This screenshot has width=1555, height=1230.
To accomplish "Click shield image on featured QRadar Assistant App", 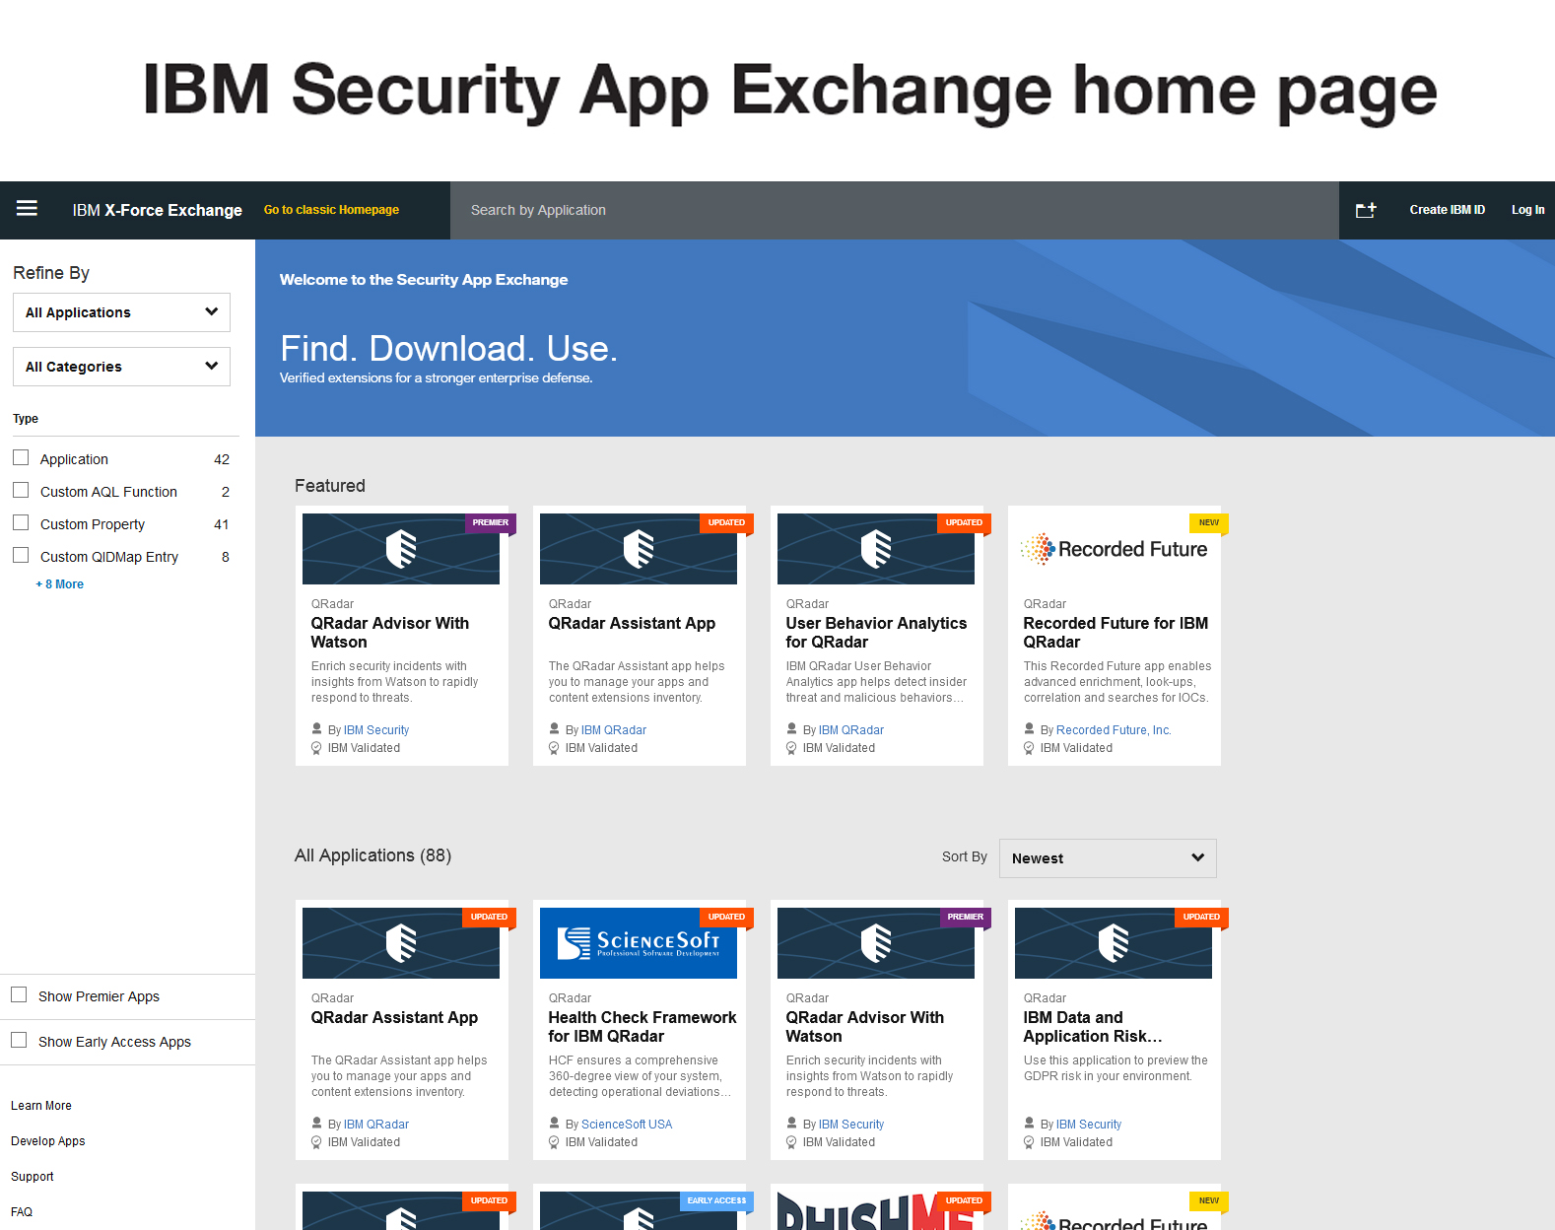I will coord(639,549).
